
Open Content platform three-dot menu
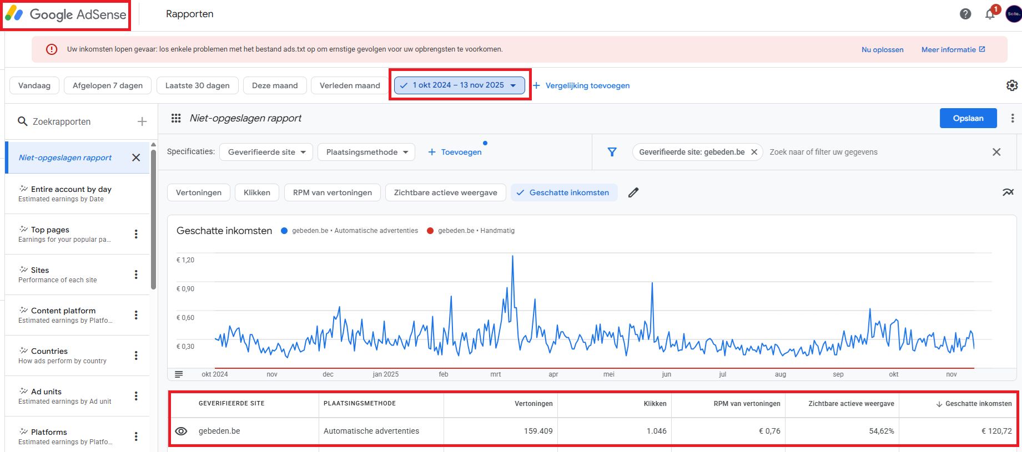tap(136, 315)
